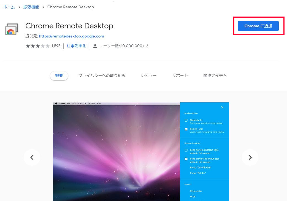Click the fifth rating star
The width and height of the screenshot is (287, 201).
point(48,46)
